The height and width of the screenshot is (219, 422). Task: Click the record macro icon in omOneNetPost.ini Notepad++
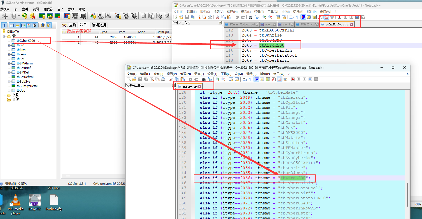pyautogui.click(x=340, y=17)
